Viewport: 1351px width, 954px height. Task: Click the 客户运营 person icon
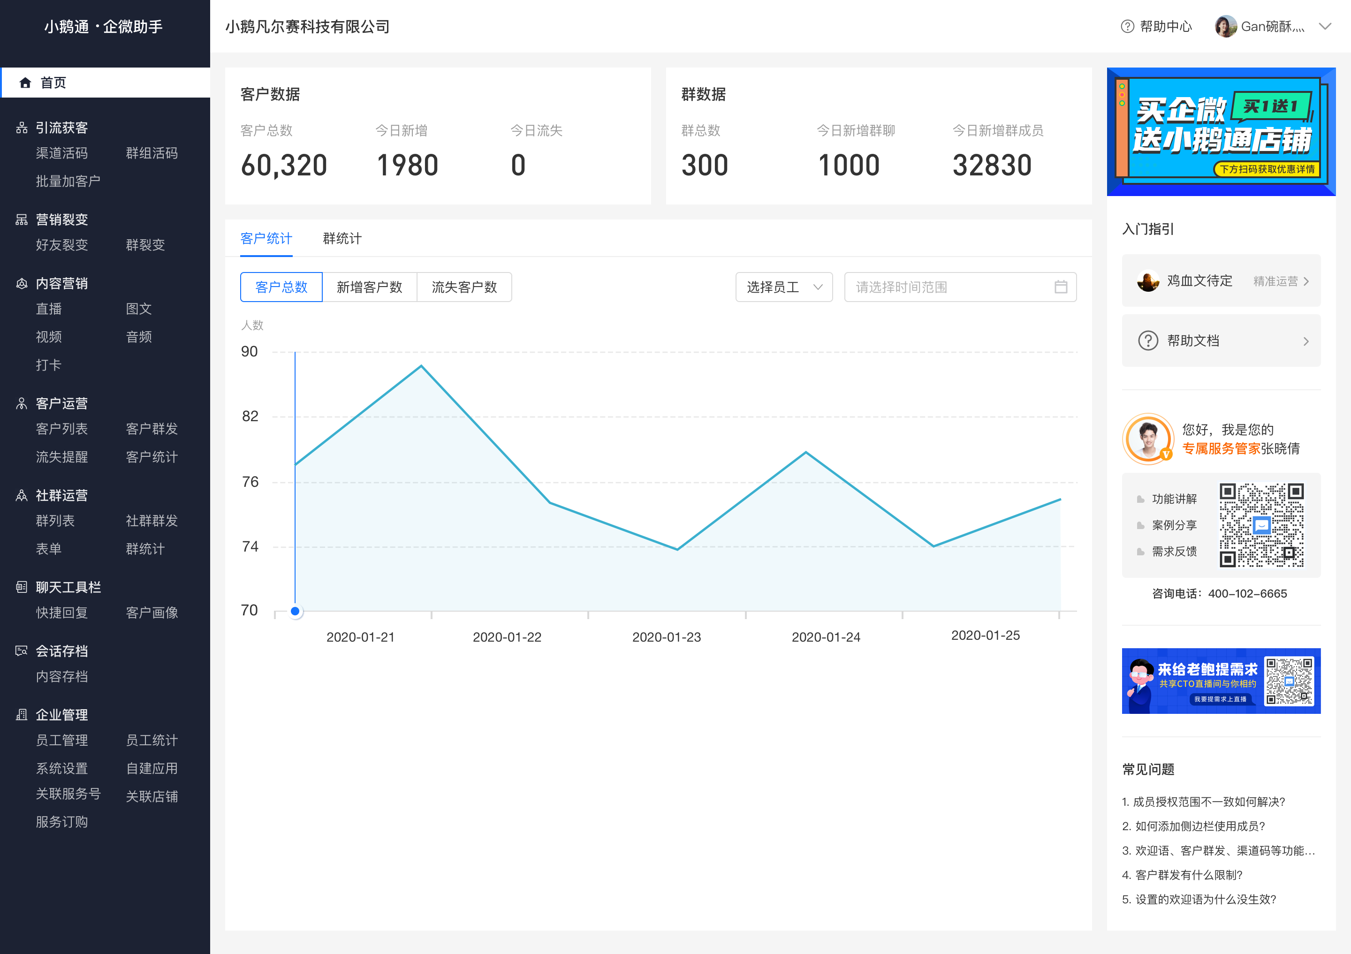[22, 403]
